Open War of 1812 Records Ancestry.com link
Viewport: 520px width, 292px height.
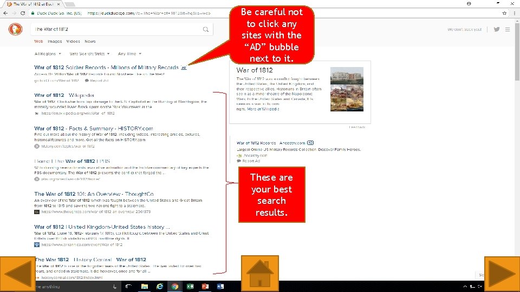pos(271,143)
